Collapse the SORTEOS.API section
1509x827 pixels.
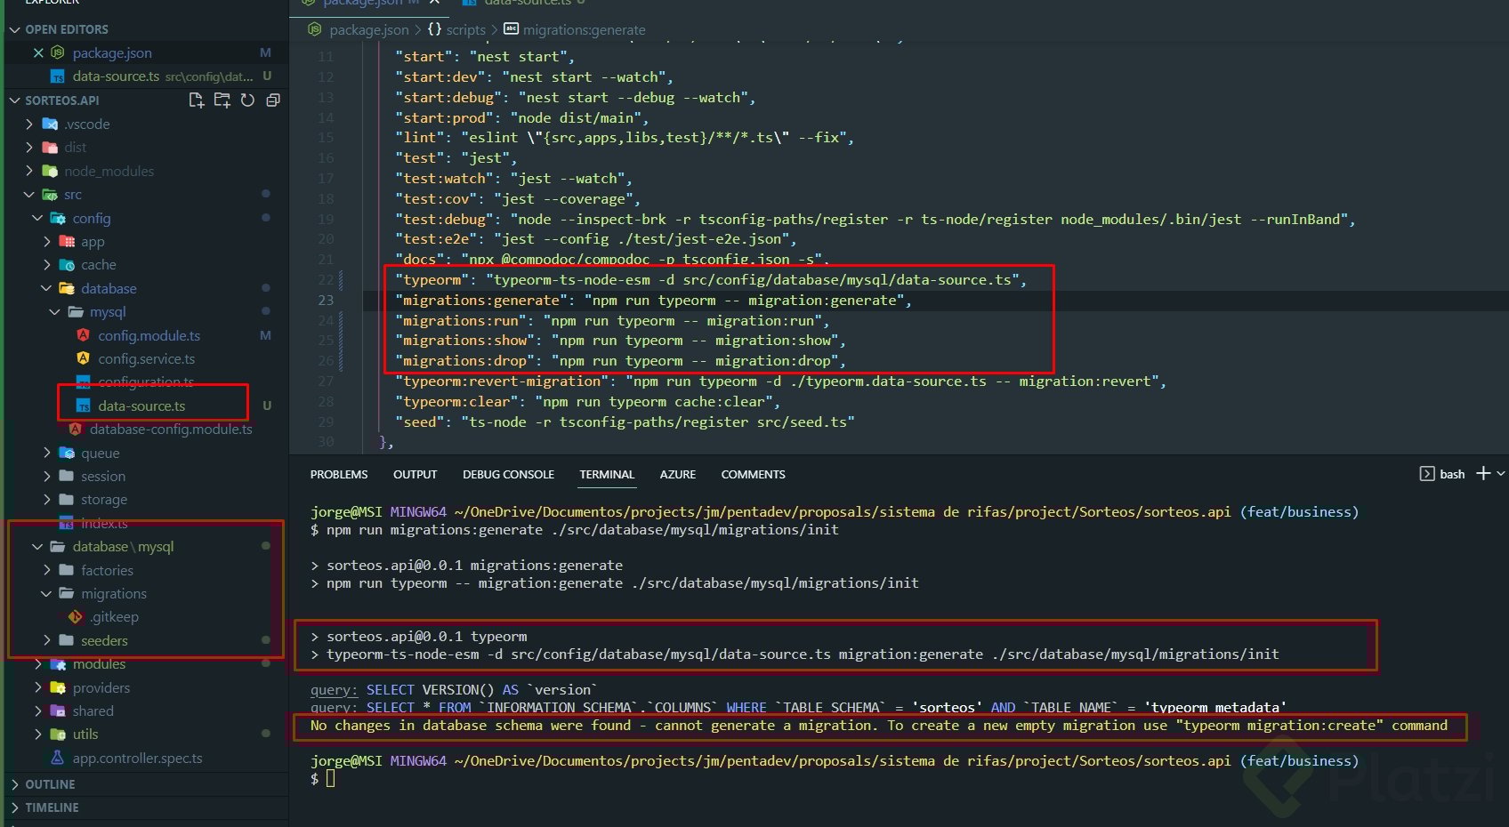(x=14, y=100)
